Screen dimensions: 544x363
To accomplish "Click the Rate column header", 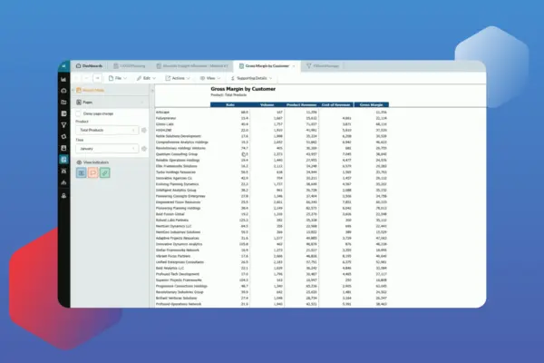I will click(x=230, y=104).
